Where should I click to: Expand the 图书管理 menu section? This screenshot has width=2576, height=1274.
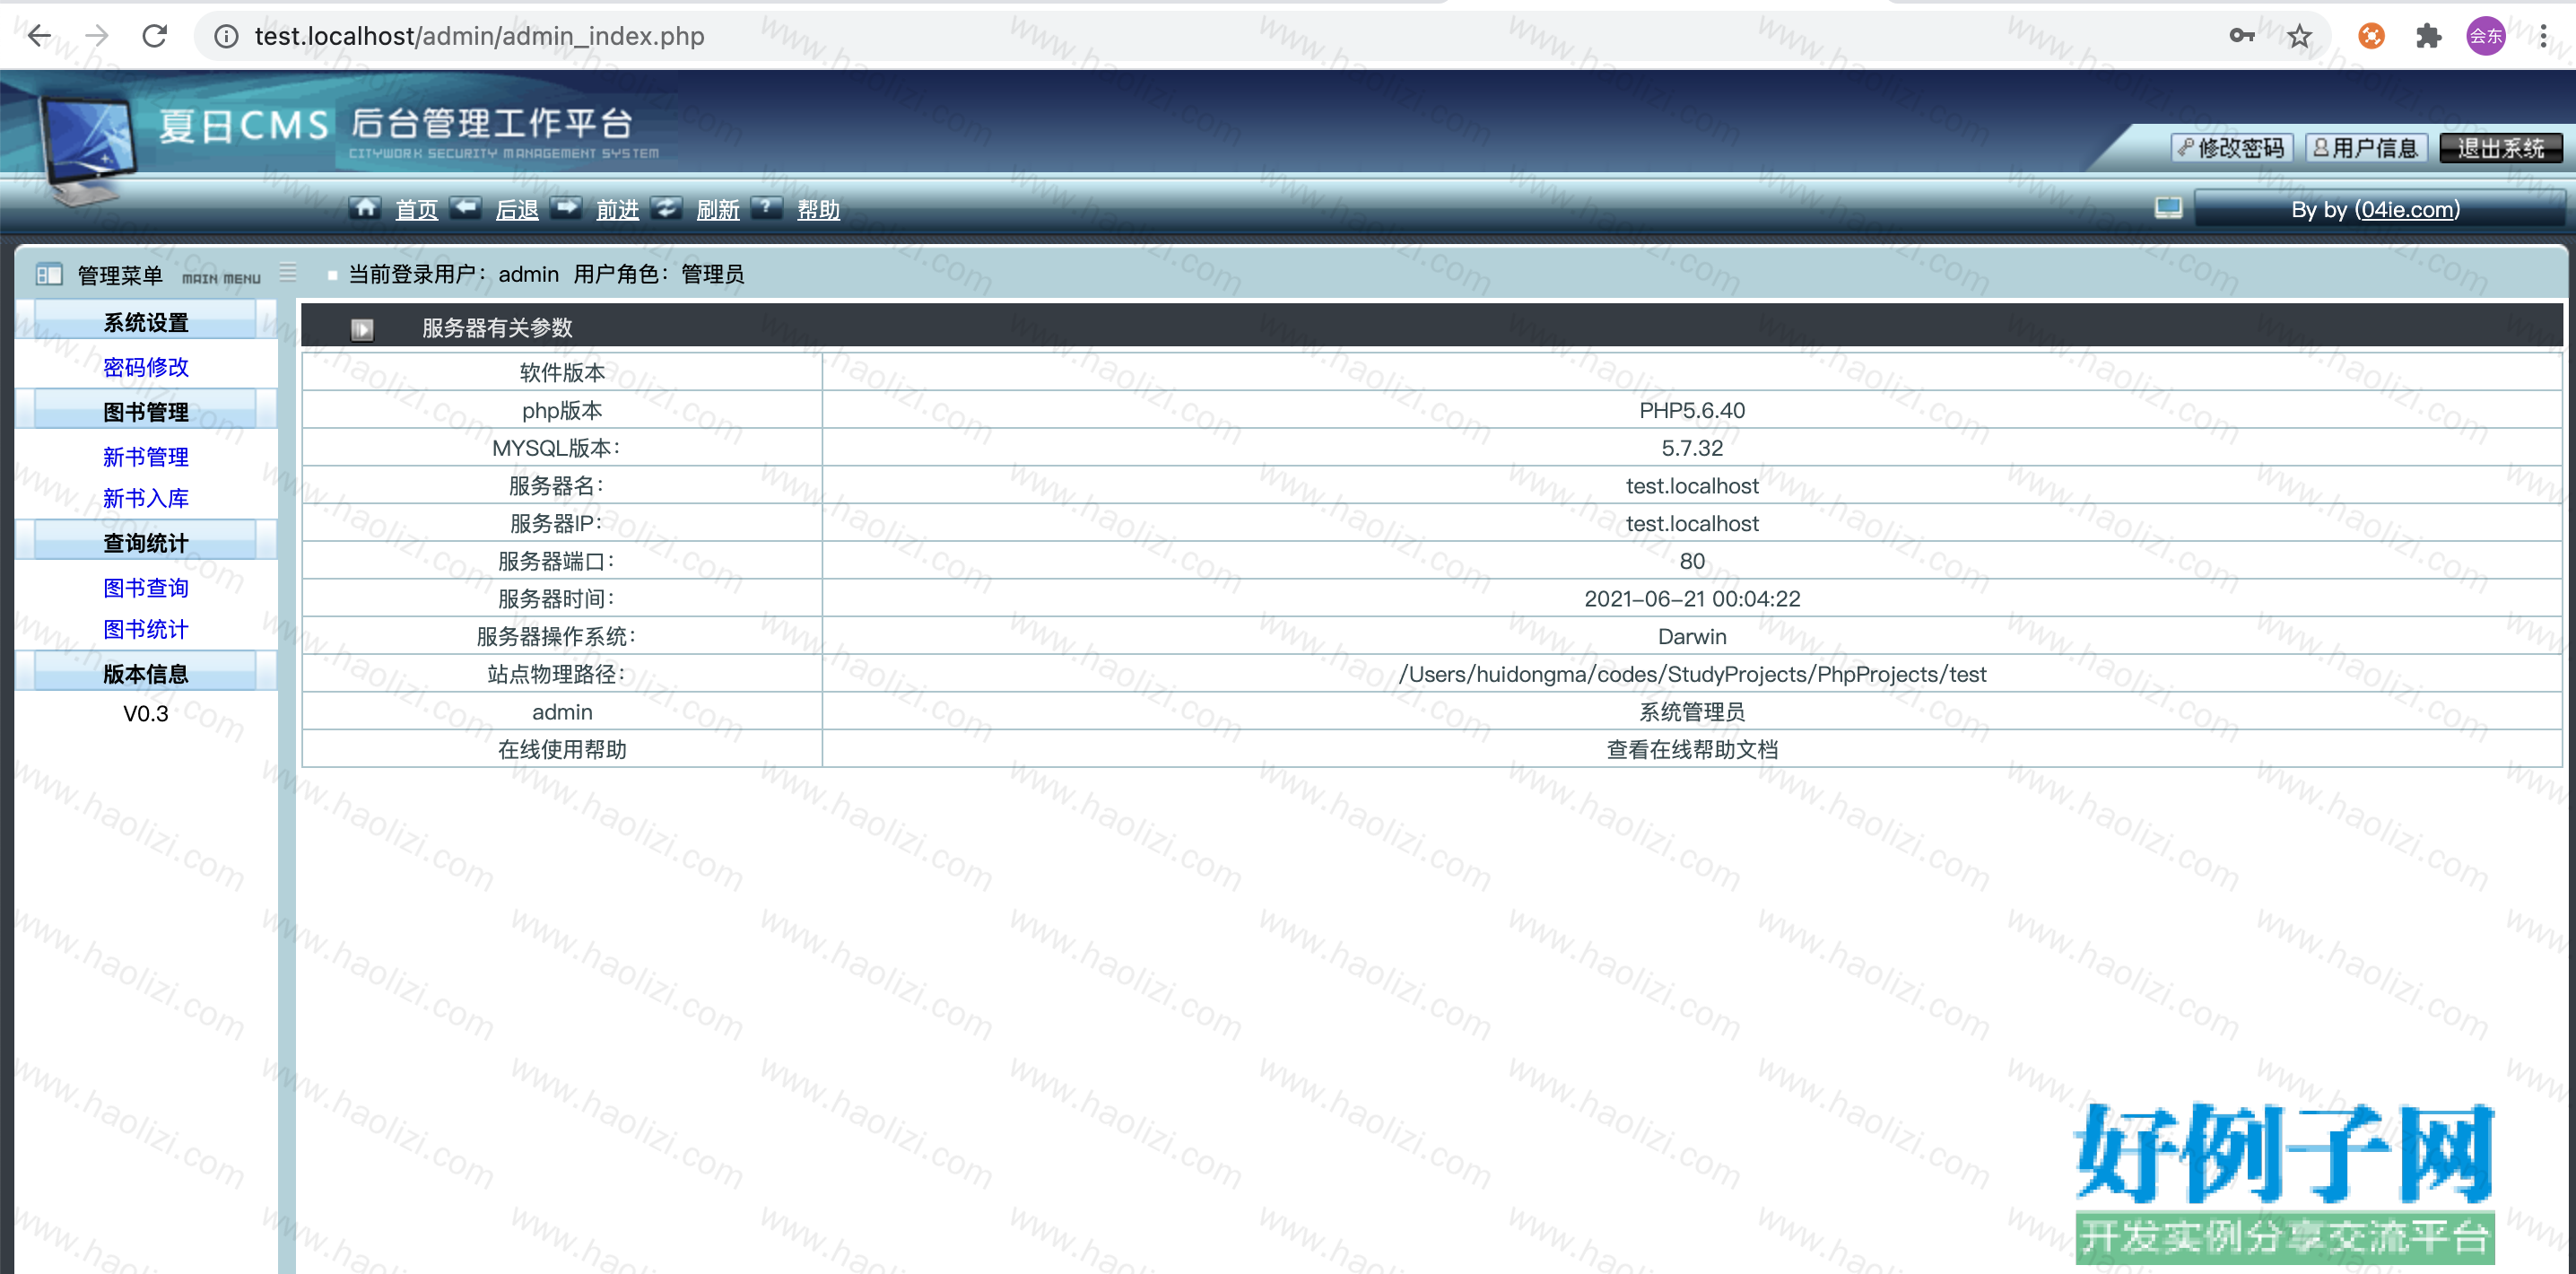pyautogui.click(x=146, y=411)
